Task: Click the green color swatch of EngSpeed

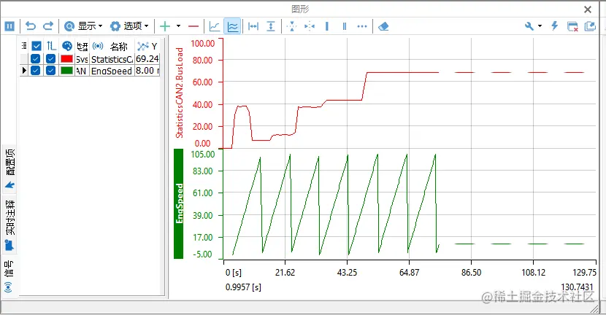Action: [67, 71]
